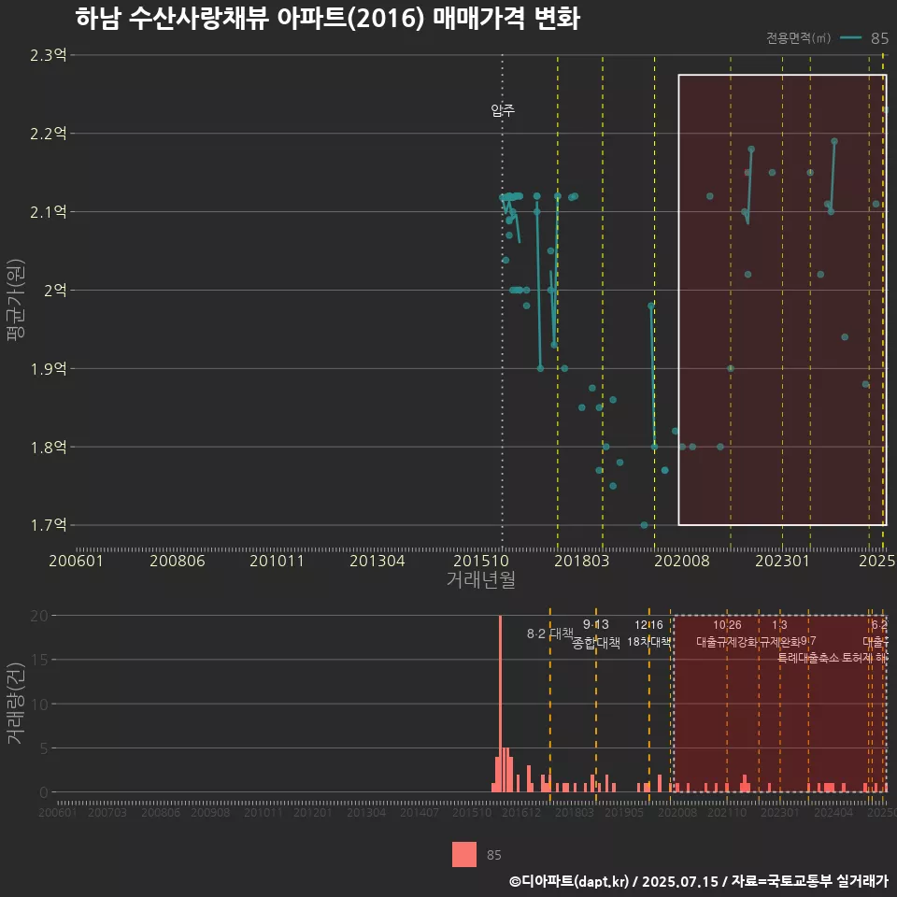
Task: Click 201905 on the volume chart x-axis
Action: coord(623,812)
